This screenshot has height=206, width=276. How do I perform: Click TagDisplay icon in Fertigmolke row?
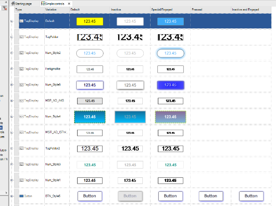pos(21,69)
